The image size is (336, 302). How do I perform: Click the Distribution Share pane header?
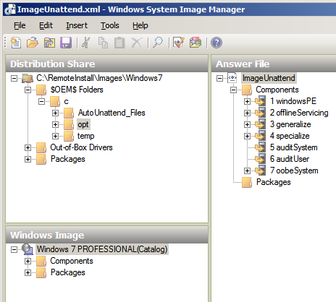pyautogui.click(x=106, y=64)
